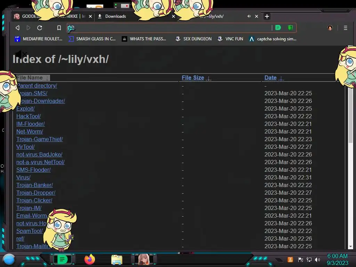Open the Virus/ folder

(23, 177)
